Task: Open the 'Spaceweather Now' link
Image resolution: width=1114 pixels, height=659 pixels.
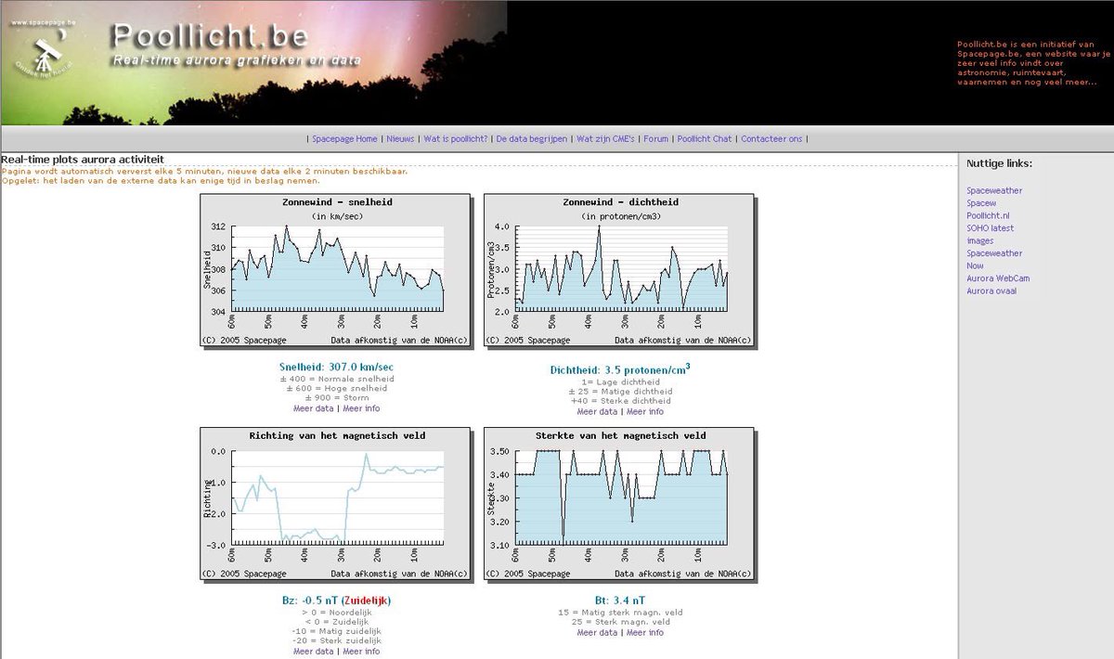Action: click(x=994, y=259)
